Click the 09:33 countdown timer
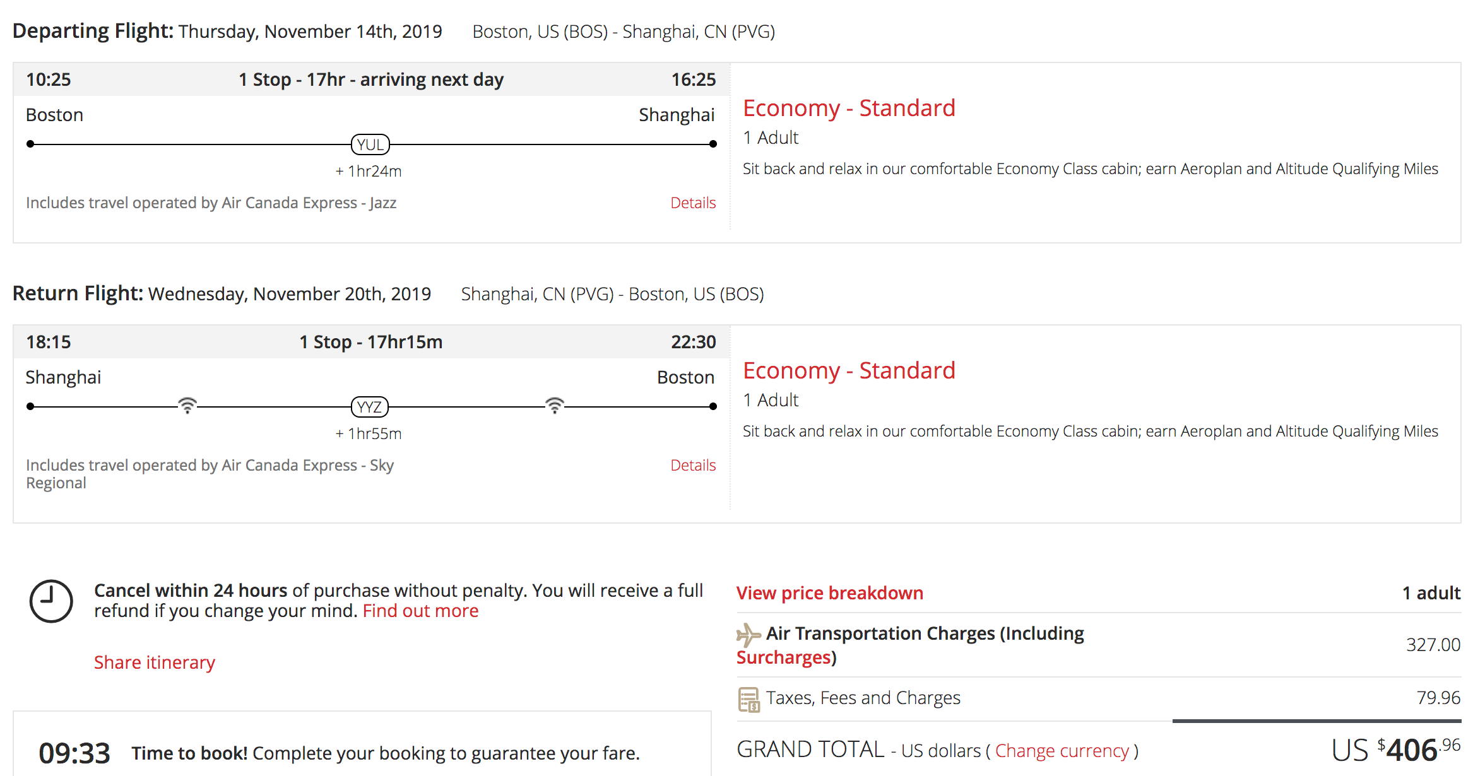 [x=74, y=753]
